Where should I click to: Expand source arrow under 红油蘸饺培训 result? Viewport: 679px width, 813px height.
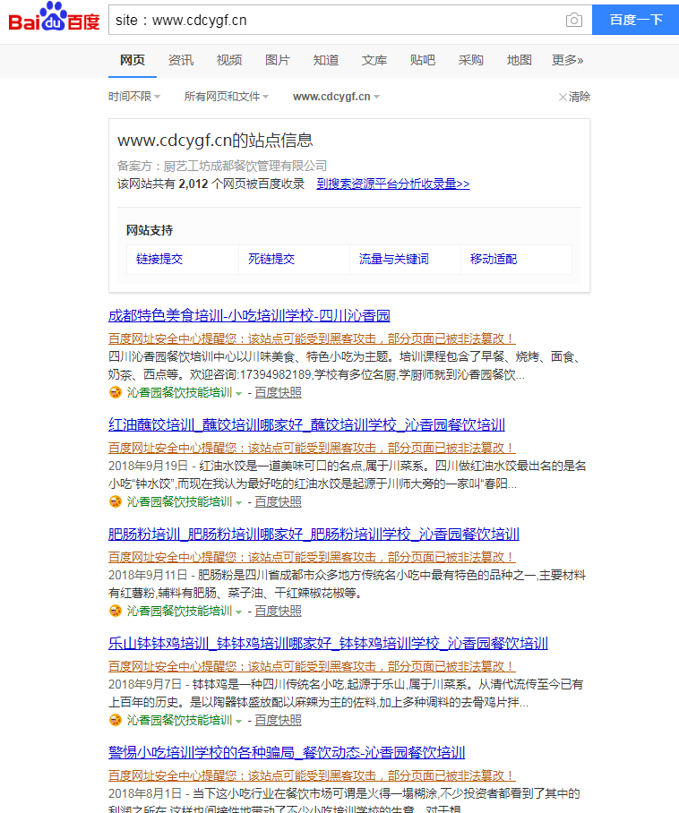coord(238,503)
